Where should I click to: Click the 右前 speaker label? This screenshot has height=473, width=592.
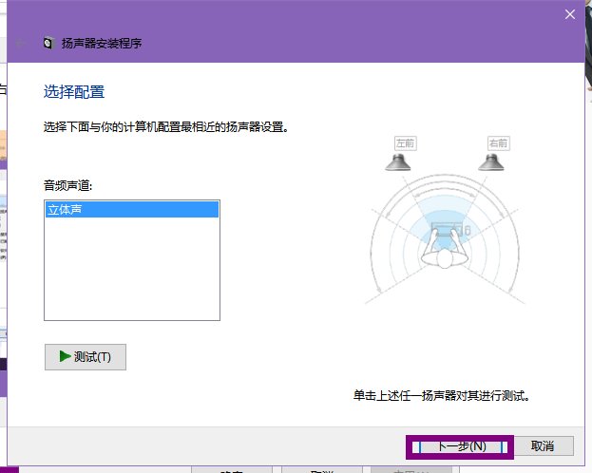point(498,143)
